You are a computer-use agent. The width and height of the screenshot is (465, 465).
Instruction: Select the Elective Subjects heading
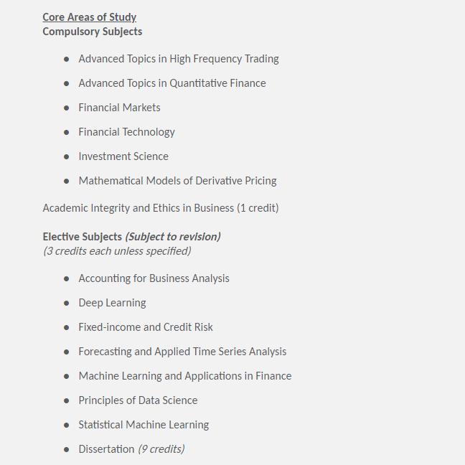(82, 237)
